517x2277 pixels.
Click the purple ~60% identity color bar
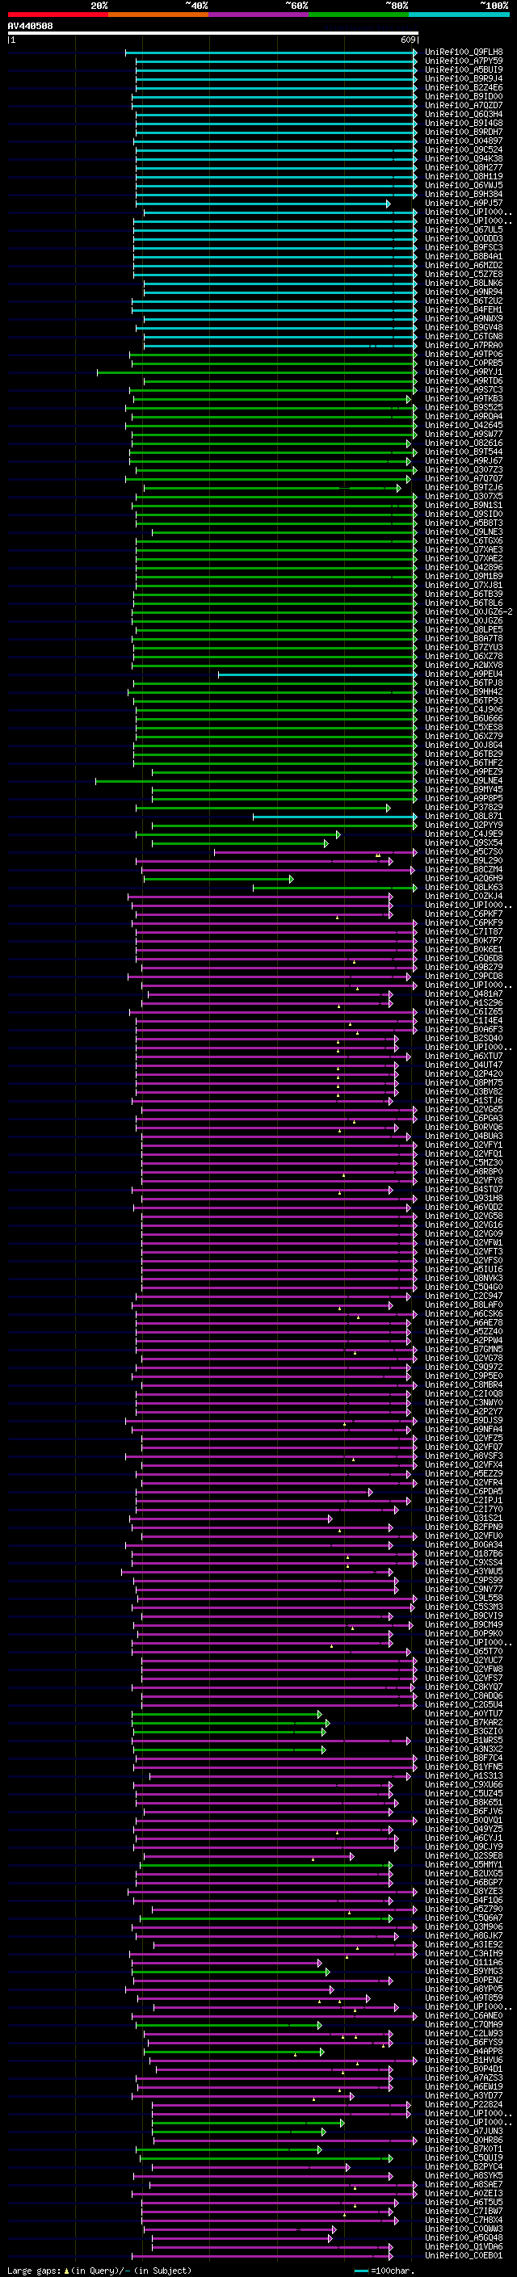(x=259, y=15)
